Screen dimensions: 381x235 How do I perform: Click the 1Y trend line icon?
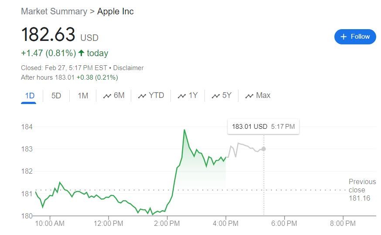(182, 96)
